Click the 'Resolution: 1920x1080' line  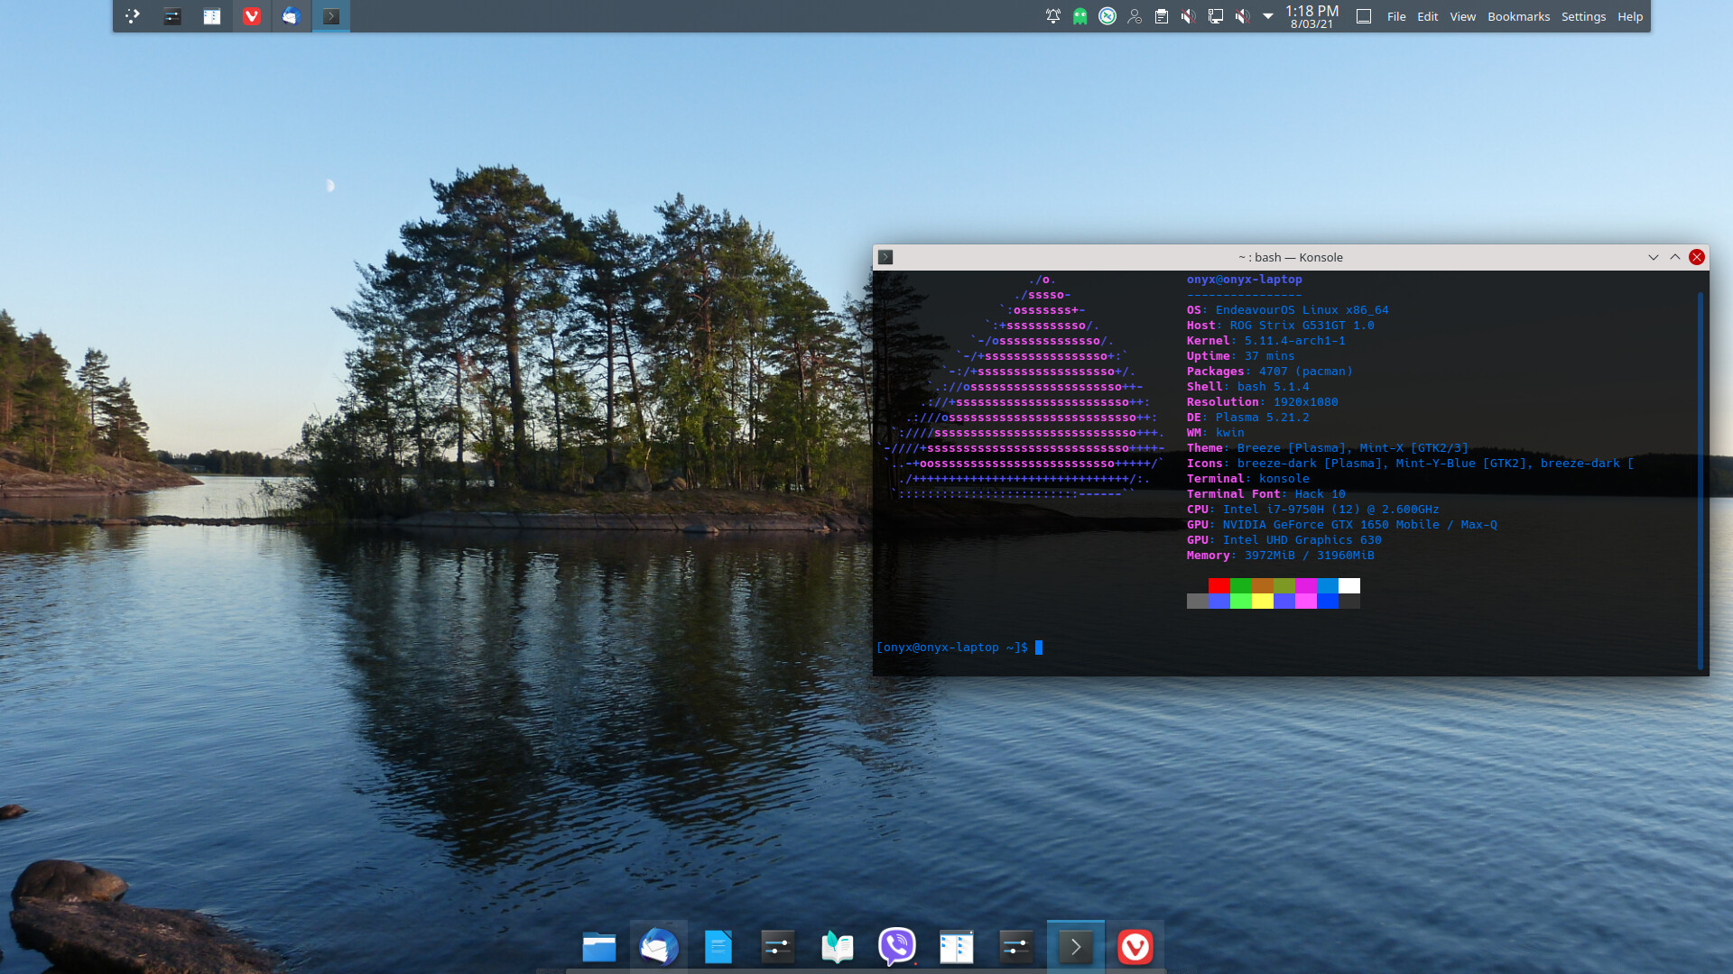[1263, 402]
